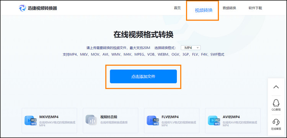Open the FLV转MP4 title link

tap(170, 117)
